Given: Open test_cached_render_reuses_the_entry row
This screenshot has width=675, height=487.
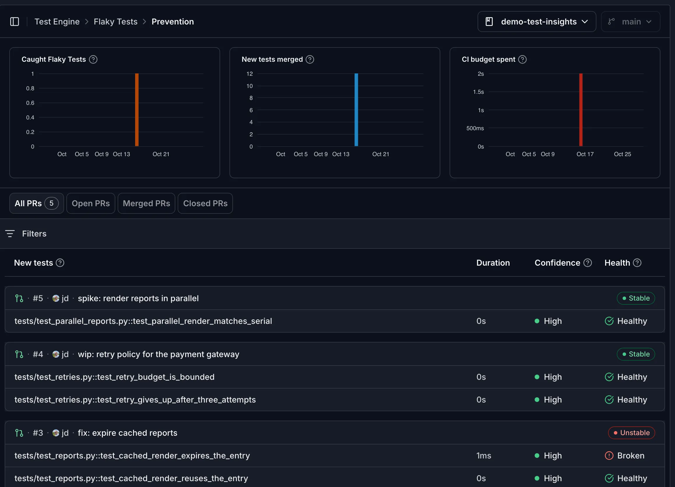Looking at the screenshot, I should pos(335,477).
